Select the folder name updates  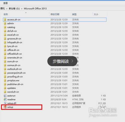[x=12, y=88]
